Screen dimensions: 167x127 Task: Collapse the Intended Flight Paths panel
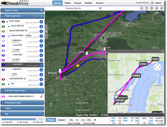pos(3,91)
